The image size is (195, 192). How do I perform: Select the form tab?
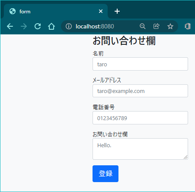56,11
